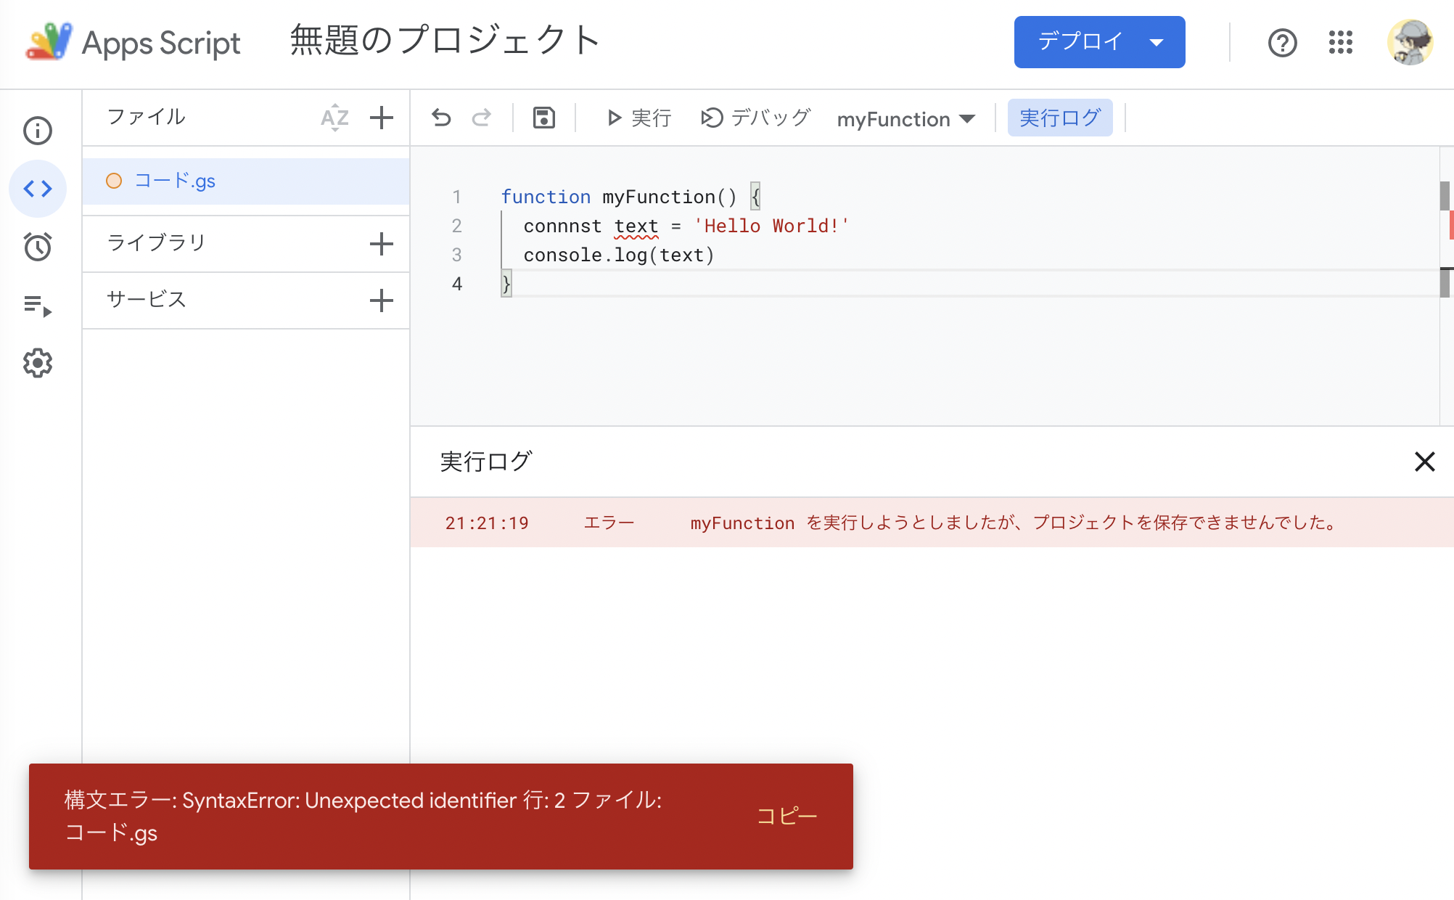Image resolution: width=1454 pixels, height=900 pixels.
Task: Start debugging with デバッグ icon
Action: [755, 118]
